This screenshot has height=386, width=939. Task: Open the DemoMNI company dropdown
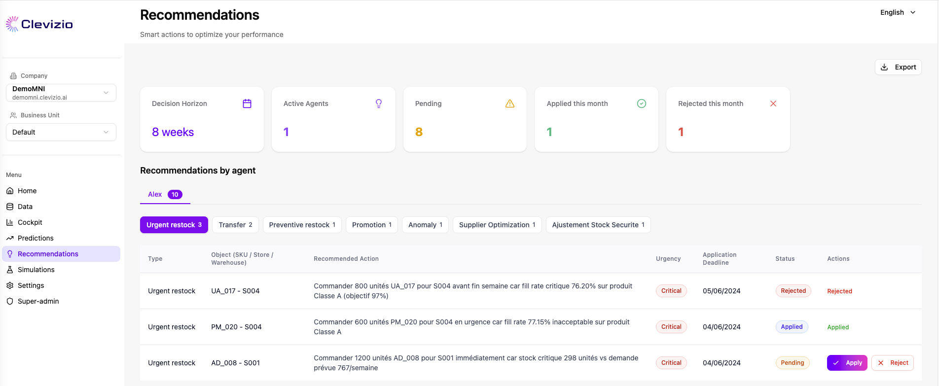[x=61, y=93]
